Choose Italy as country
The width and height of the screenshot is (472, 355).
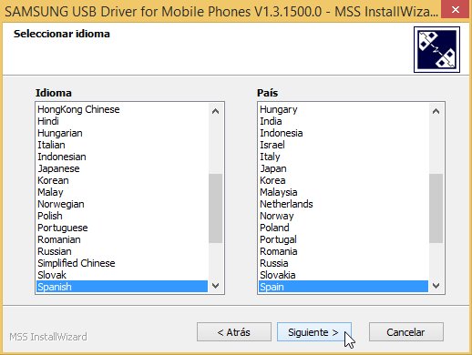coord(344,157)
